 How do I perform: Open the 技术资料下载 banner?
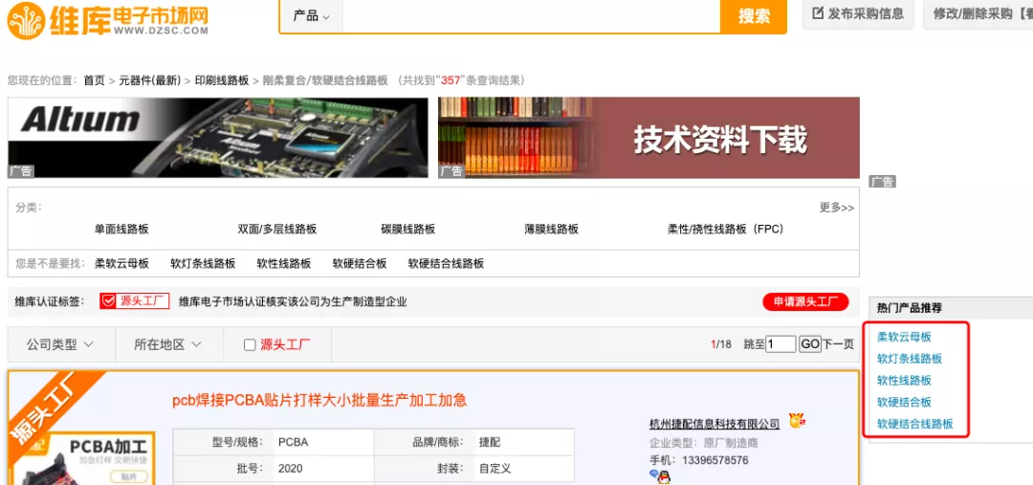(648, 137)
